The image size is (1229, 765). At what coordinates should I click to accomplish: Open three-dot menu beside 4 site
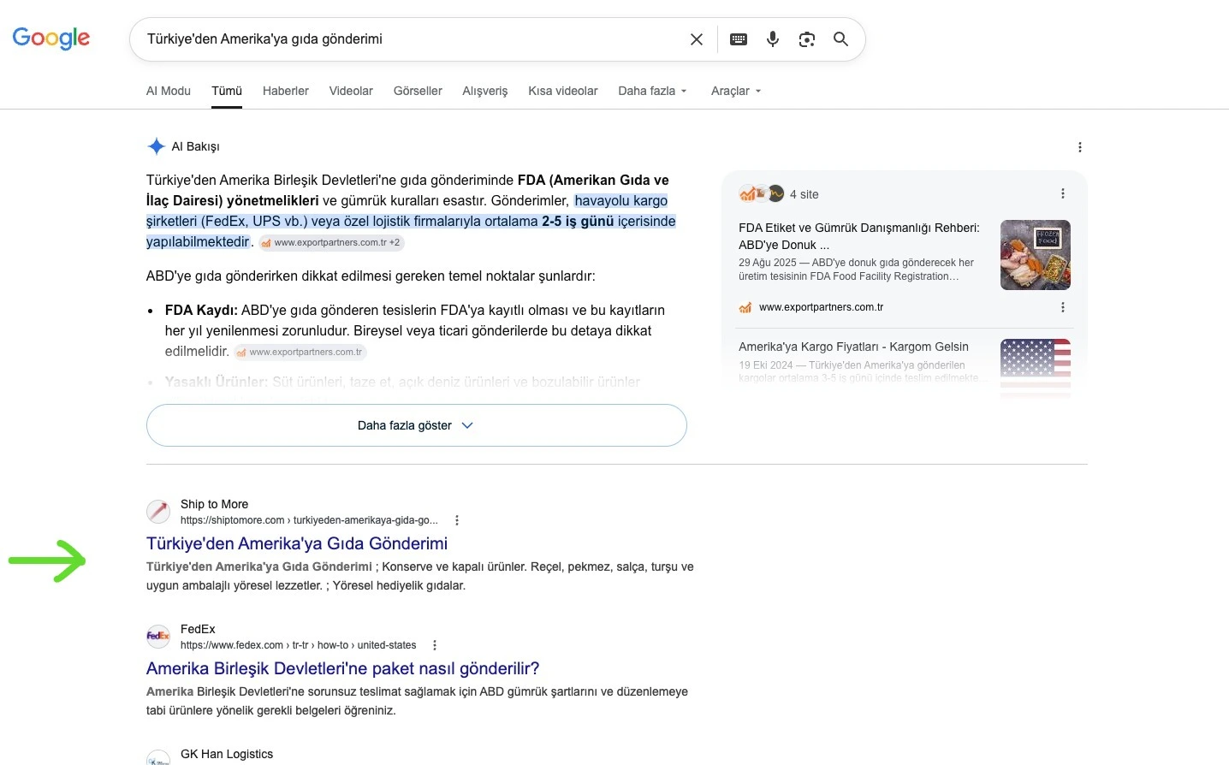(x=1063, y=193)
